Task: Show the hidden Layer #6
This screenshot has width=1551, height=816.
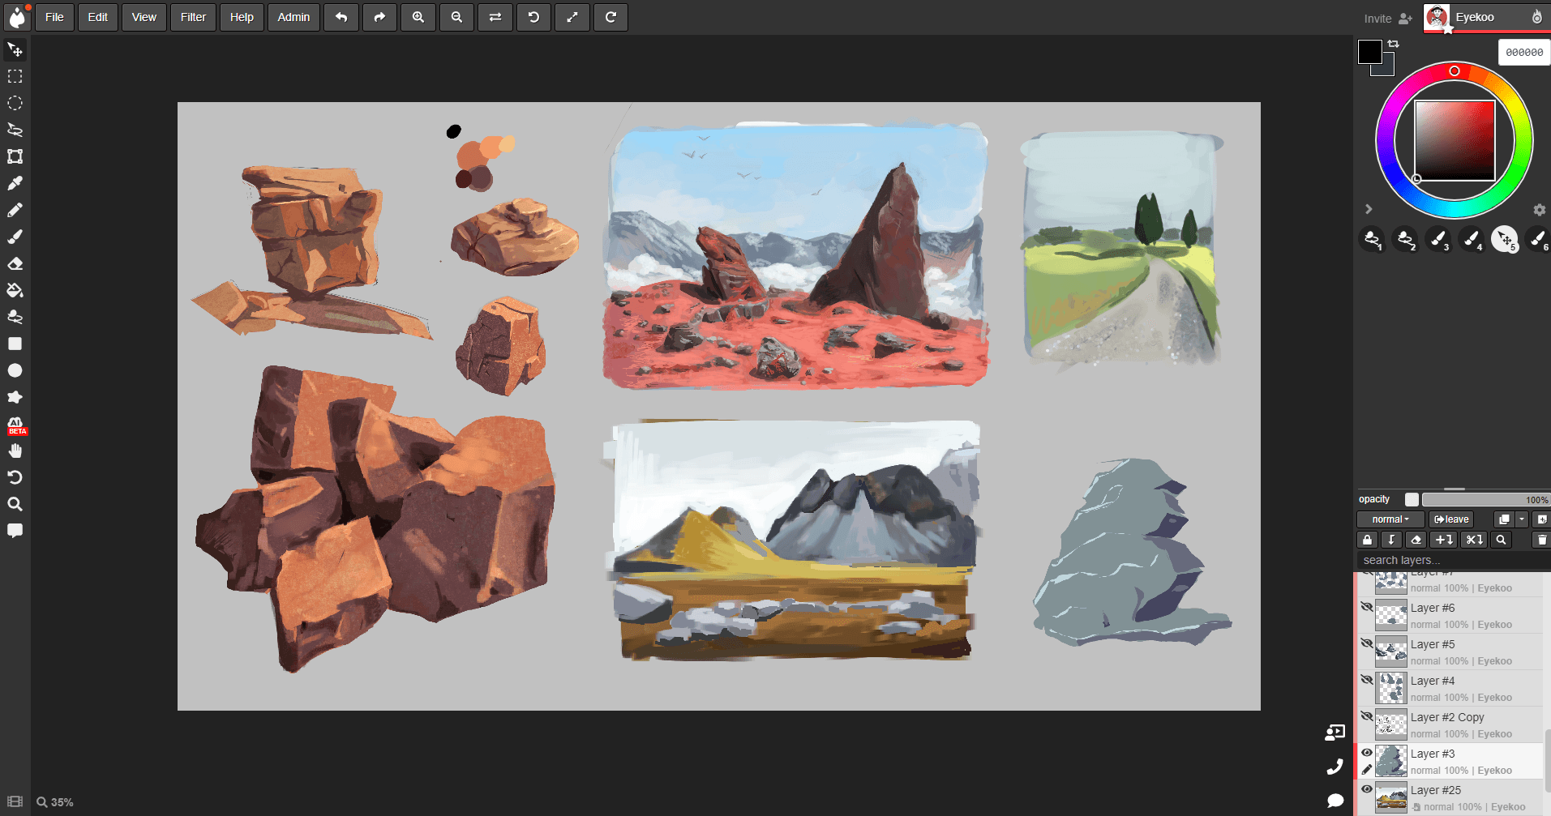Action: (1366, 607)
